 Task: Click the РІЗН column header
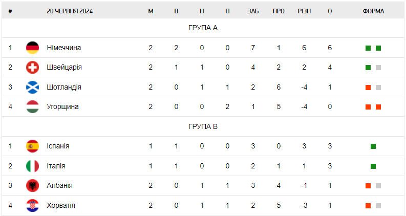(x=304, y=11)
